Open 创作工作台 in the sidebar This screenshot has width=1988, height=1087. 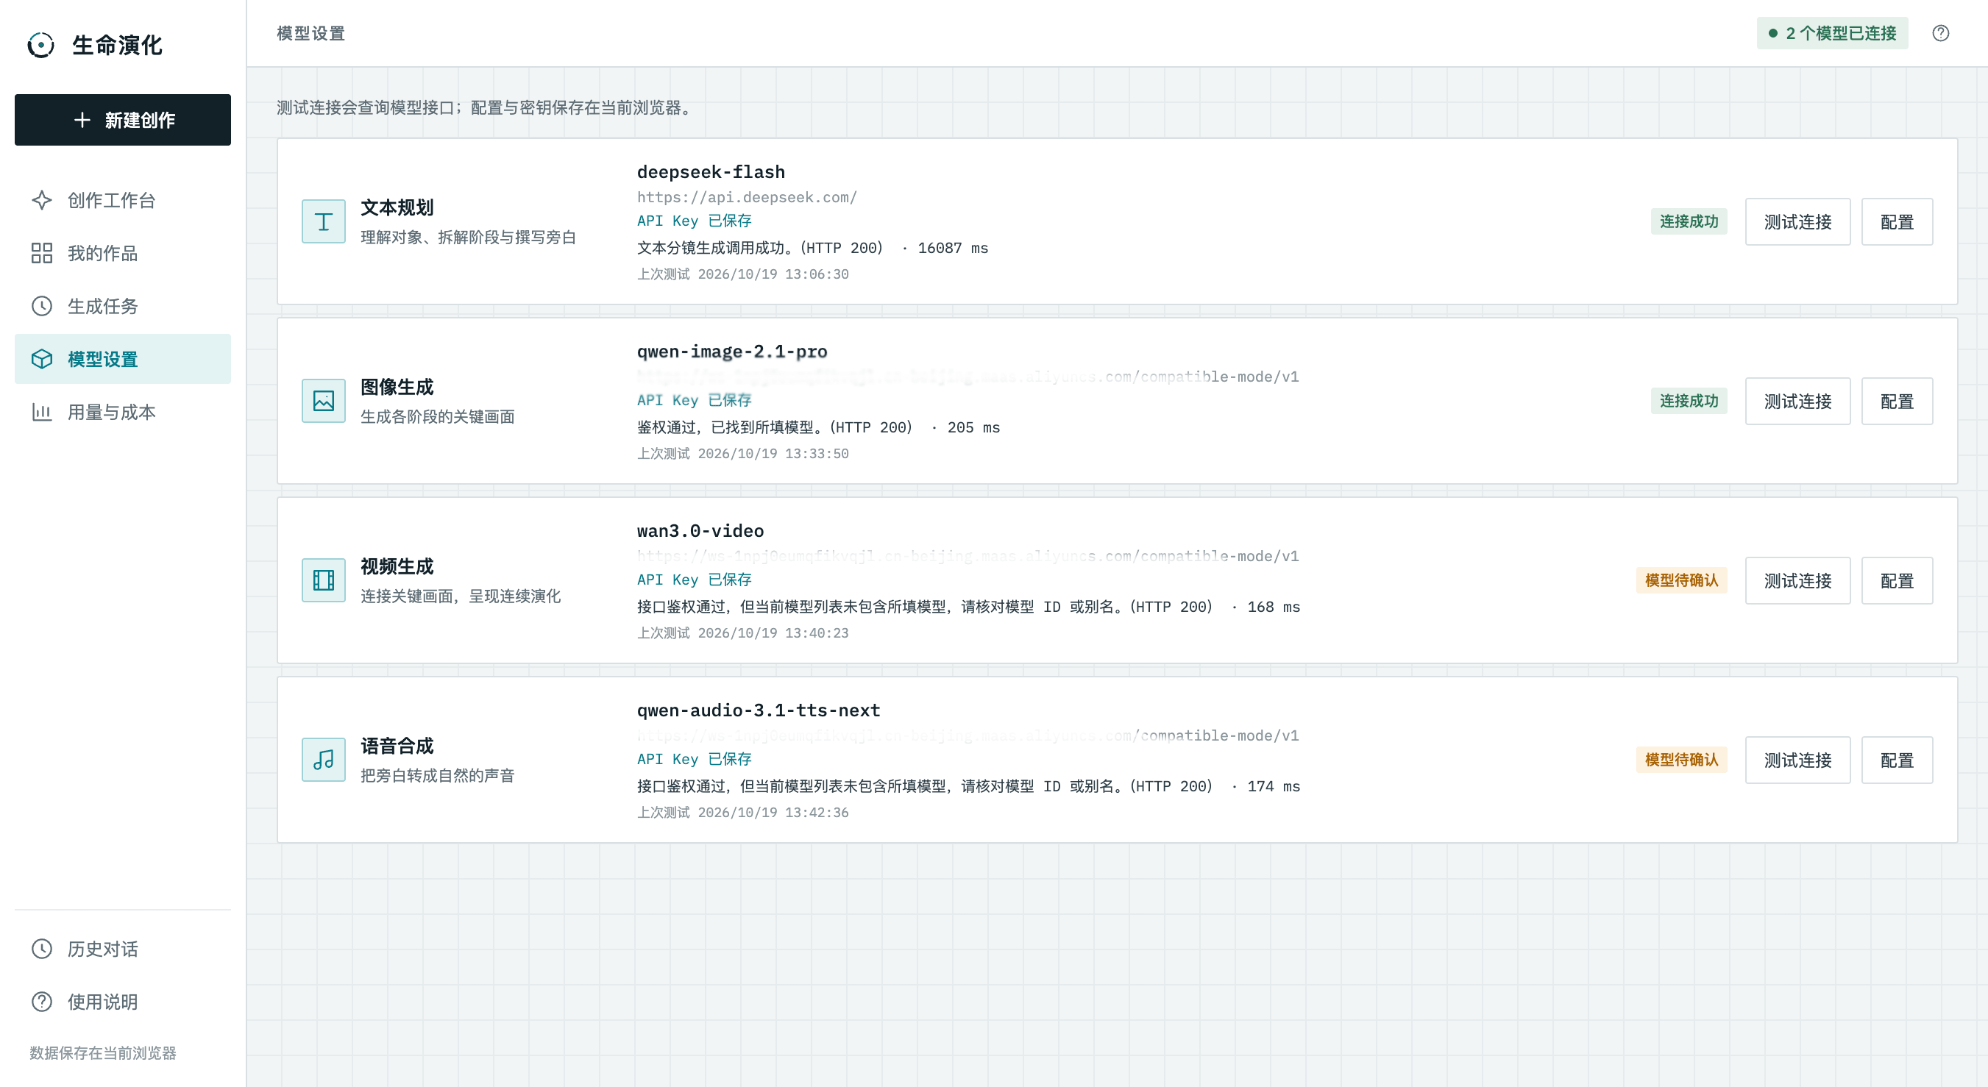pyautogui.click(x=123, y=201)
